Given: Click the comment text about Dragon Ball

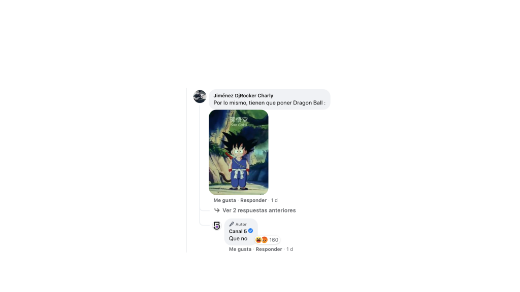Looking at the screenshot, I should point(269,102).
